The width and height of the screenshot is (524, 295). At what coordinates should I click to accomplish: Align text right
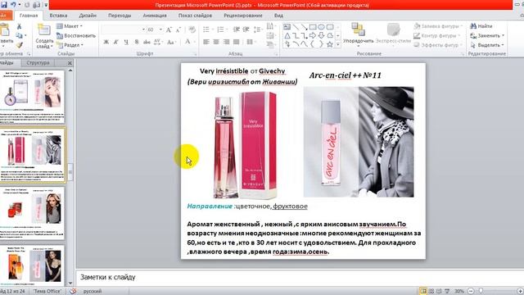click(227, 42)
